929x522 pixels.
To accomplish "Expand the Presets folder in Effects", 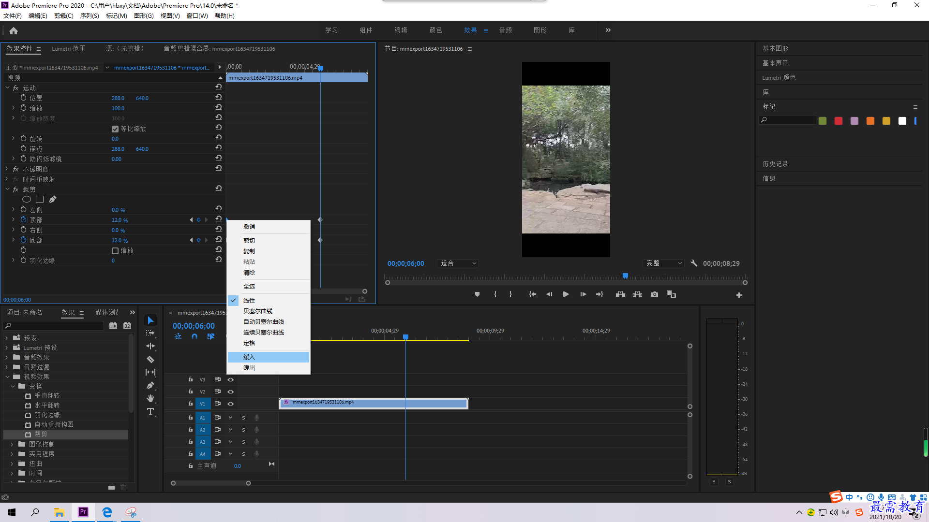I will [7, 338].
